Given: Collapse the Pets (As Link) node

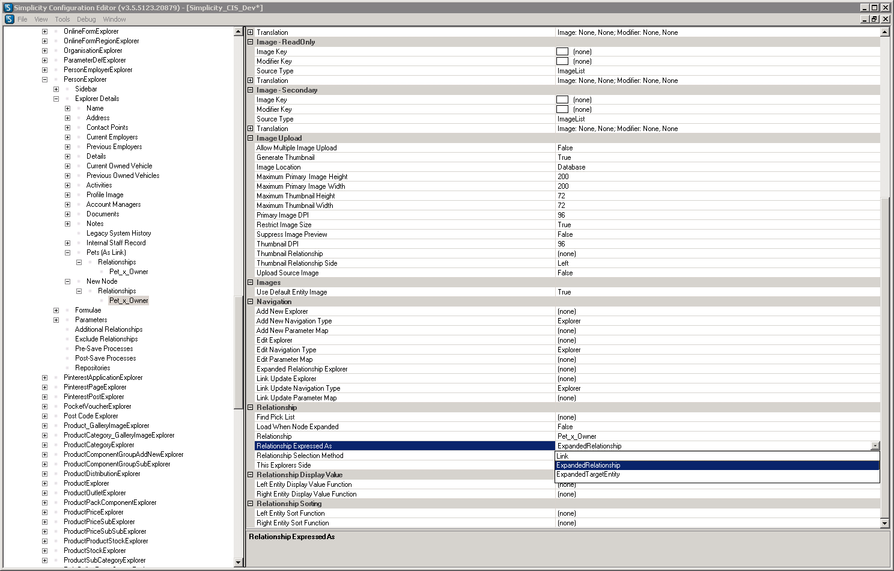Looking at the screenshot, I should click(67, 252).
